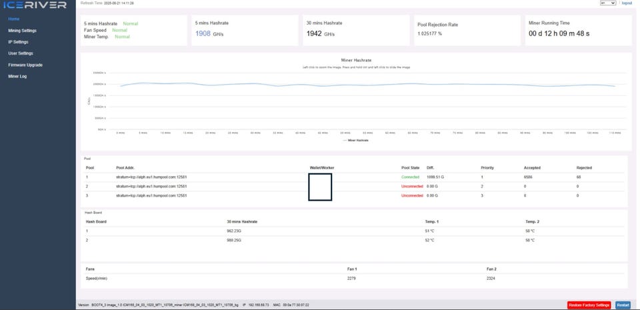This screenshot has width=640, height=310.
Task: Click miner running time 00 d 12 h 09 m 48 s
Action: pos(559,33)
